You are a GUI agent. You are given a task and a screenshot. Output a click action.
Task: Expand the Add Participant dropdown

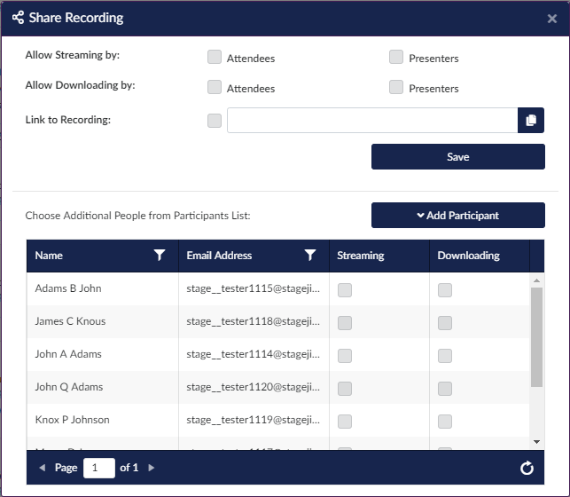[457, 216]
